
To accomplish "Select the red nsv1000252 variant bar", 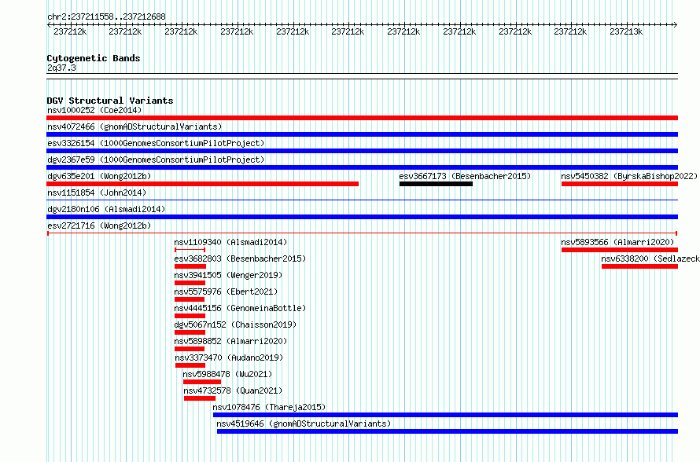I will [362, 118].
